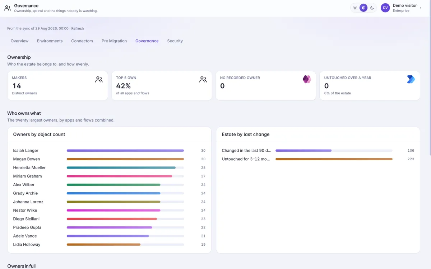Select owner name Pradeep Gupta
This screenshot has height=269, width=431.
coord(27,227)
